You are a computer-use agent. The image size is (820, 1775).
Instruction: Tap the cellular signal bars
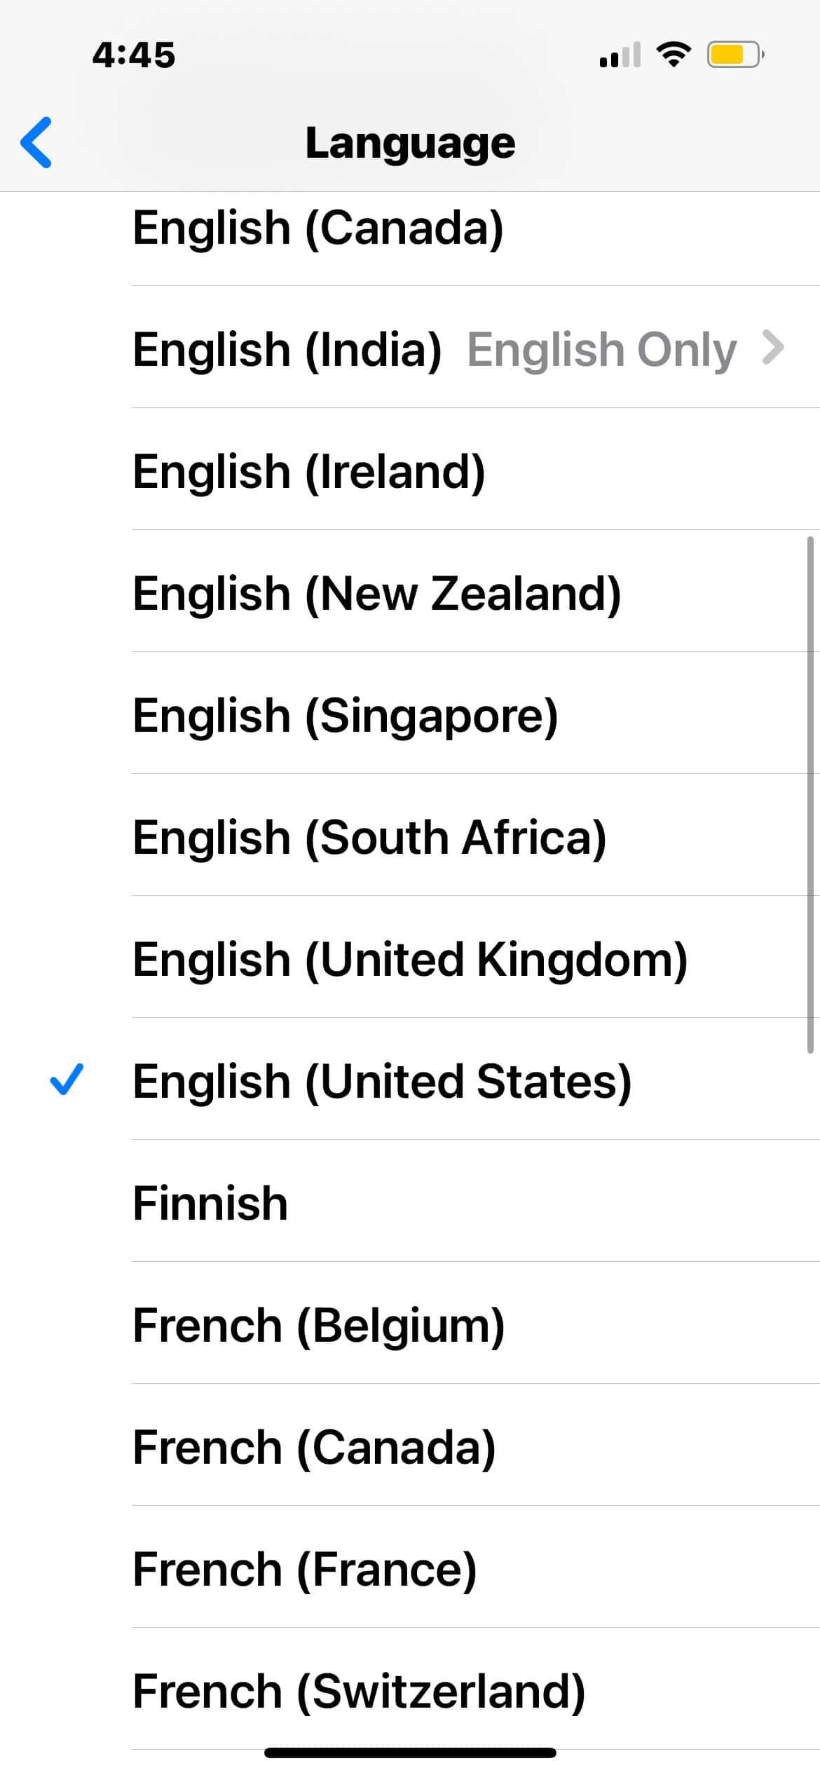tap(620, 55)
